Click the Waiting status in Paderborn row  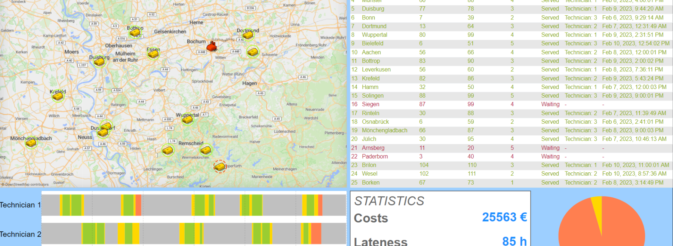[550, 157]
